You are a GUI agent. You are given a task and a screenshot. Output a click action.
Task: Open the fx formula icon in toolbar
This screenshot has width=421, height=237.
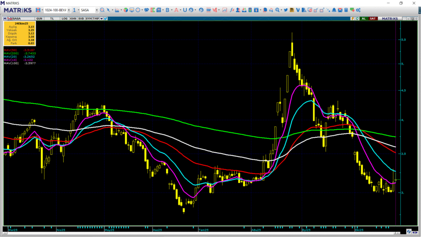pyautogui.click(x=232, y=10)
